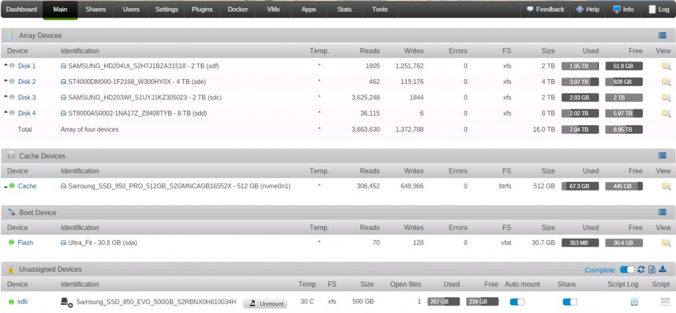
Task: Switch to the Plugins tab
Action: pos(202,9)
